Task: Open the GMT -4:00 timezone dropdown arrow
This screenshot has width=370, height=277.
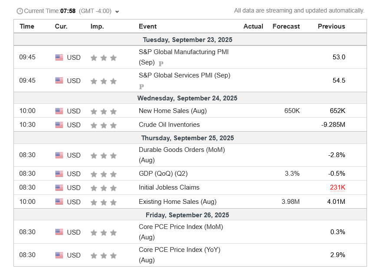Action: point(118,11)
